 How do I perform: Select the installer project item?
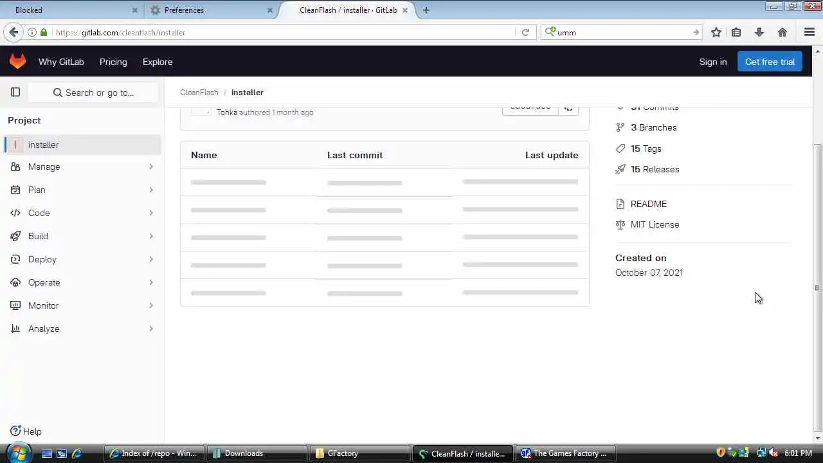[82, 145]
